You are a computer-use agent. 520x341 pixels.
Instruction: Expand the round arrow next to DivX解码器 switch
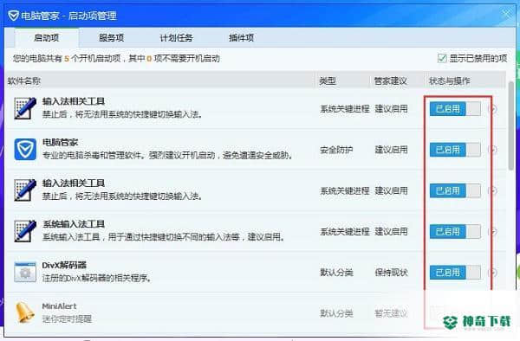tap(493, 272)
